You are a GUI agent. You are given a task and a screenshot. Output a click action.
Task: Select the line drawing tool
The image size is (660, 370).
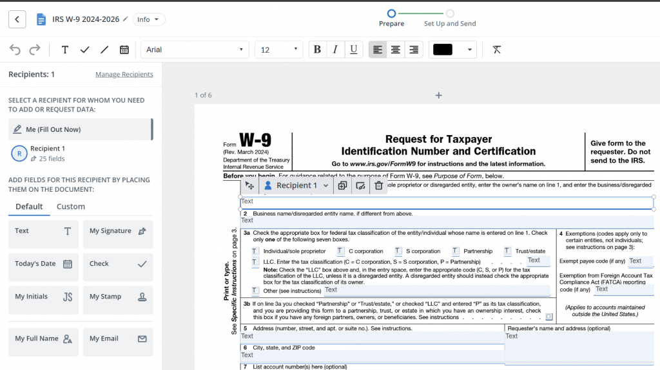[104, 50]
